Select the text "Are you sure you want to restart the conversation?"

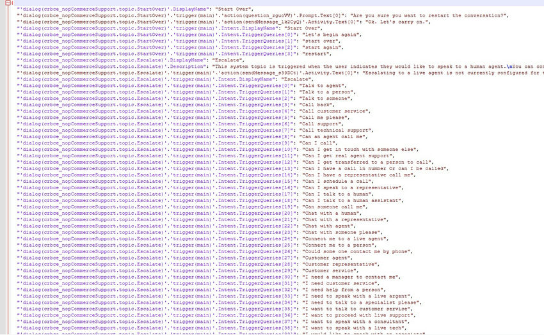[x=429, y=15]
